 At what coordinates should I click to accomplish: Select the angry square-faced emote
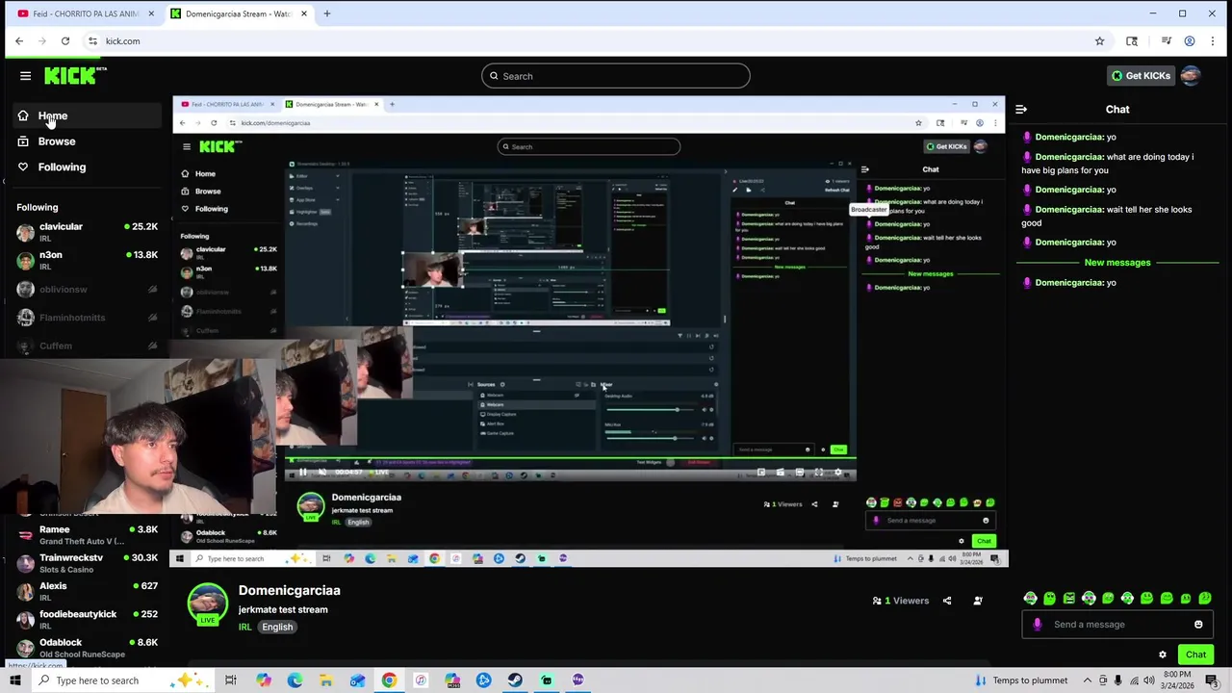1069,599
